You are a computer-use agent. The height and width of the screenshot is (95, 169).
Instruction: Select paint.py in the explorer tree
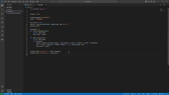tap(14, 11)
